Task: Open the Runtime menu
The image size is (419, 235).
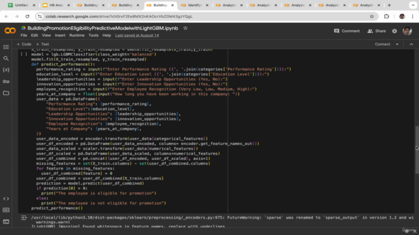Action: point(77,35)
